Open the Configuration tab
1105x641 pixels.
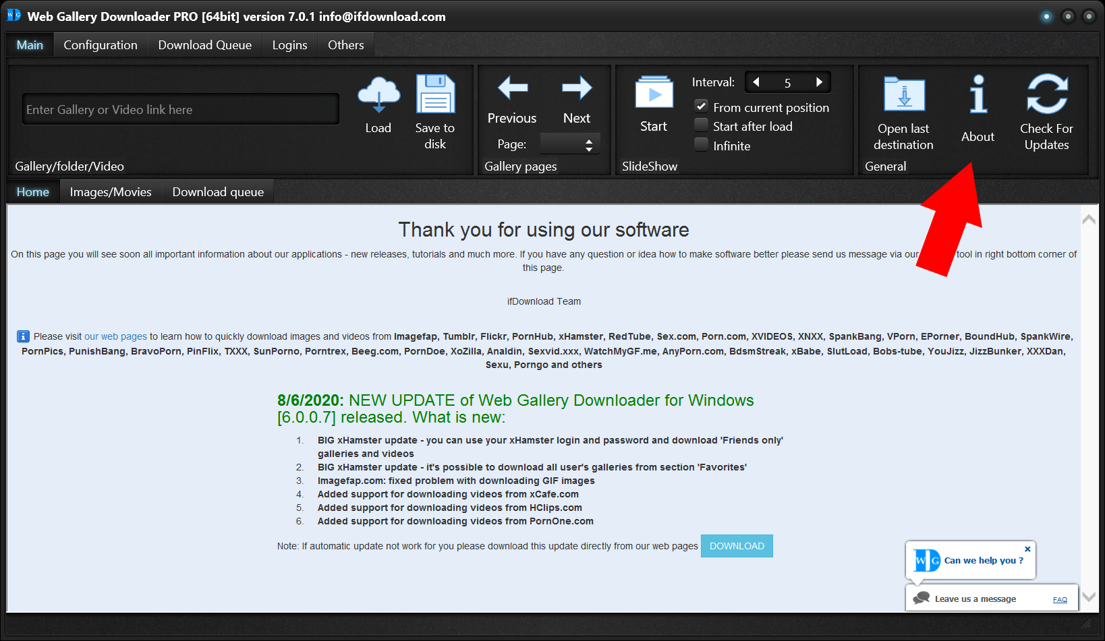(101, 45)
